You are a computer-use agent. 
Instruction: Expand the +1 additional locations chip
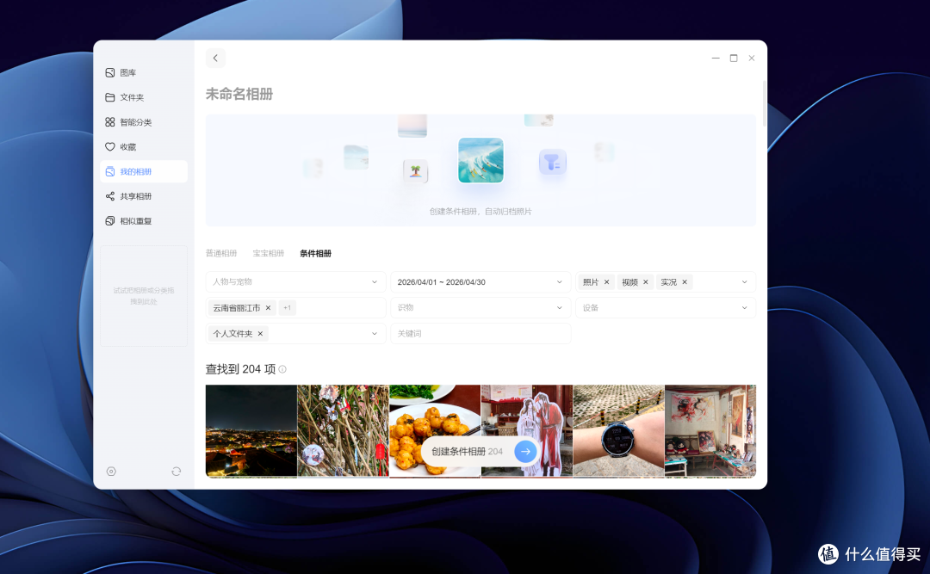pyautogui.click(x=287, y=308)
